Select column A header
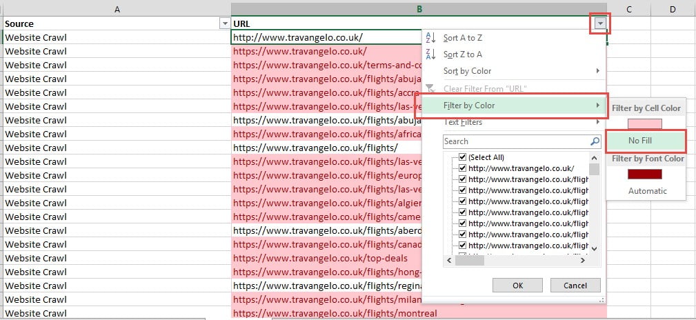696x320 pixels. pyautogui.click(x=117, y=9)
